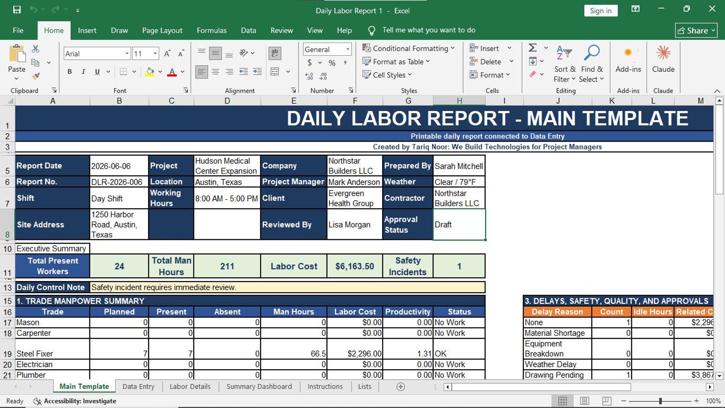Viewport: 725px width, 408px height.
Task: Switch to the Insert ribbon tab
Action: (87, 30)
